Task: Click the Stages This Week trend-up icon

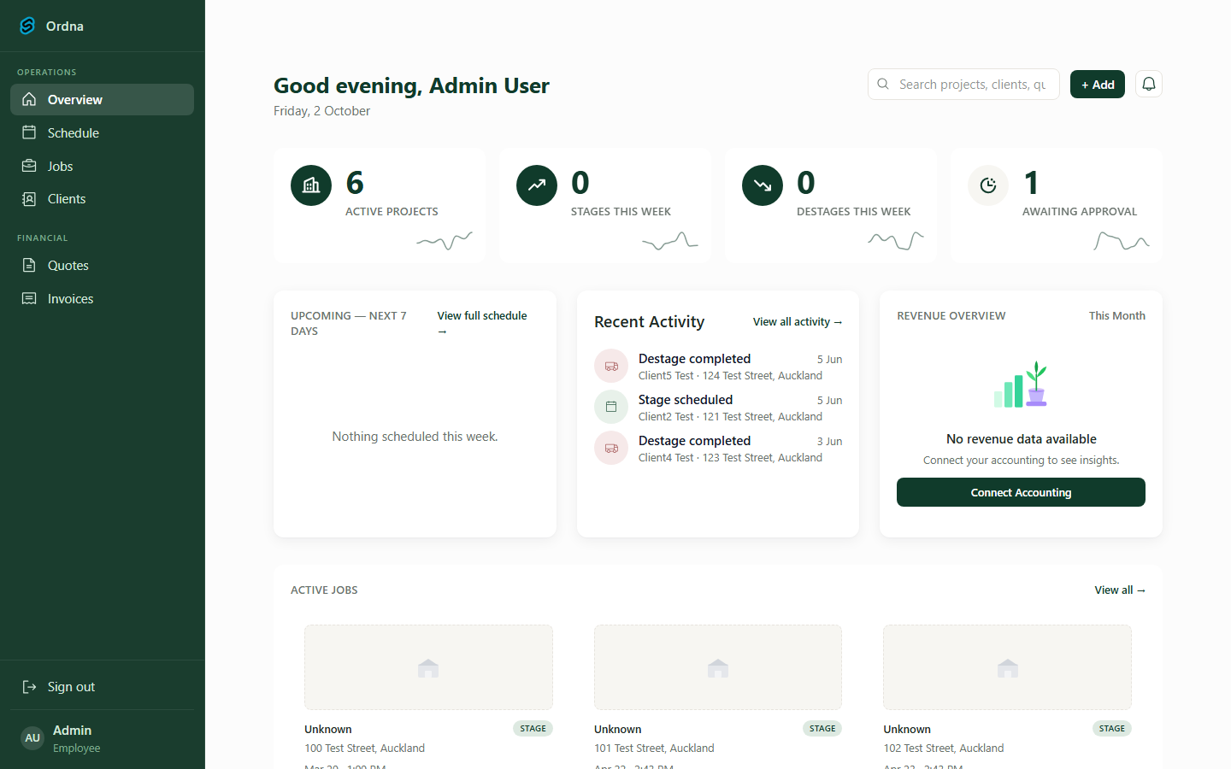Action: [537, 185]
